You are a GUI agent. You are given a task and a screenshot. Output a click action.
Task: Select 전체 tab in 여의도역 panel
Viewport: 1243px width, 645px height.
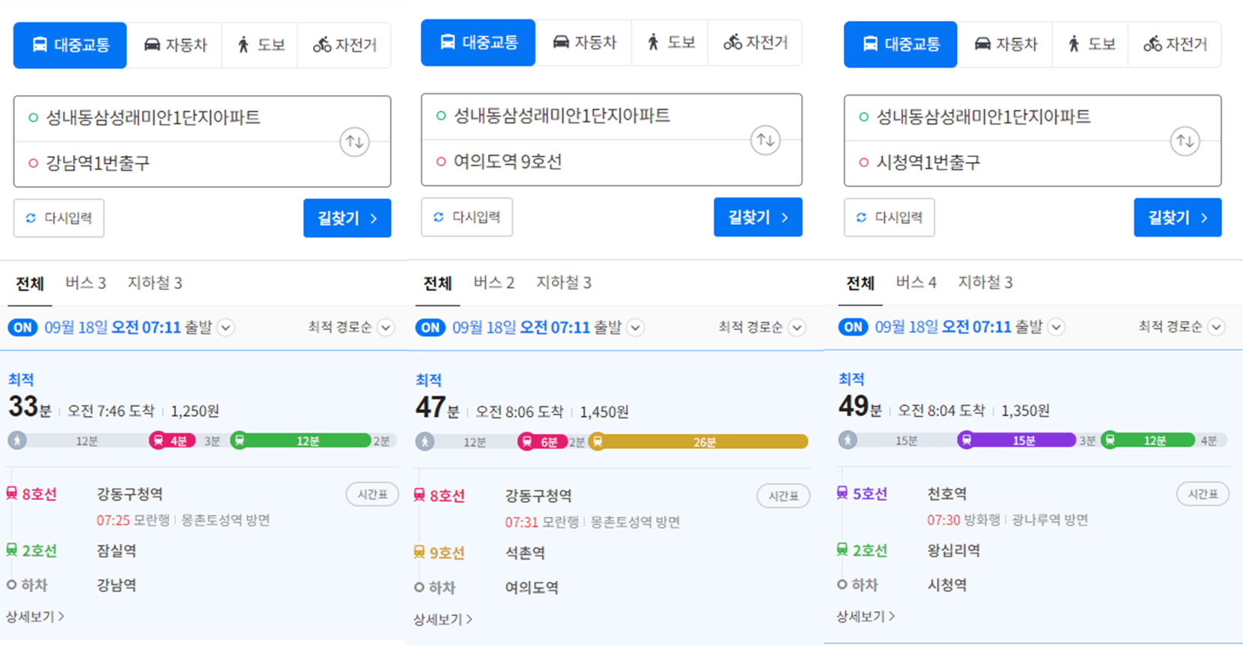437,284
